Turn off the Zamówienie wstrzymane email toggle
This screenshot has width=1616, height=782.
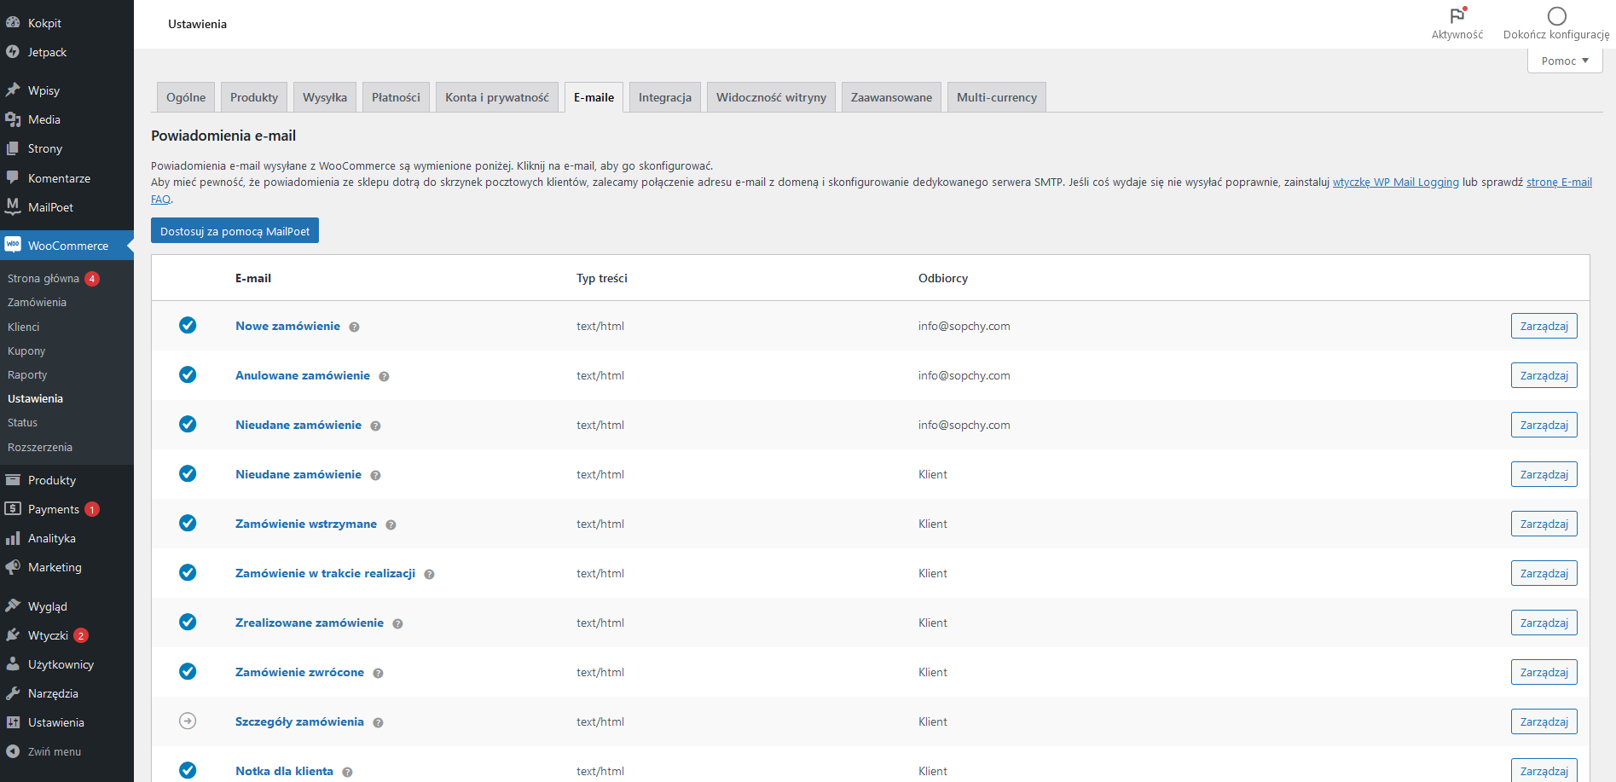188,524
